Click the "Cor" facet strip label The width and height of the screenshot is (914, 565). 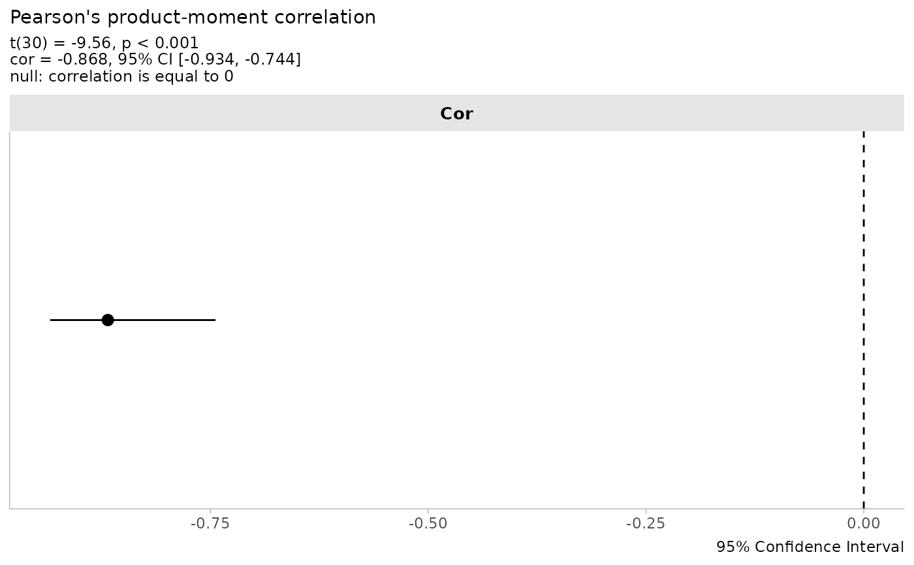456,114
